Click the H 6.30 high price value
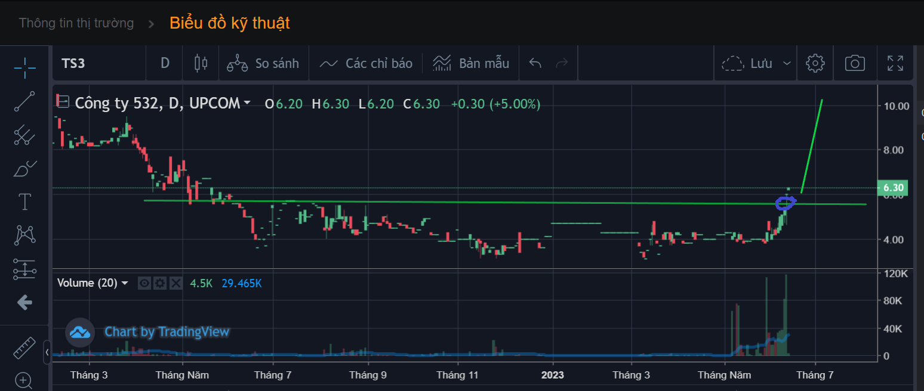This screenshot has width=924, height=391. tap(331, 104)
